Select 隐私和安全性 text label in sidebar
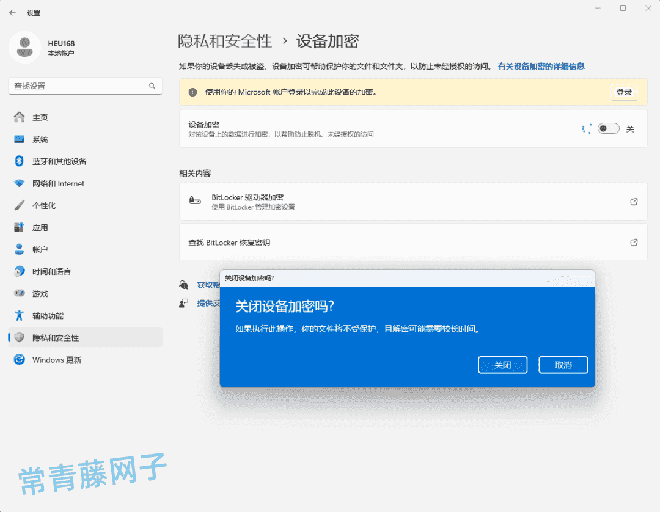660x512 pixels. point(56,338)
